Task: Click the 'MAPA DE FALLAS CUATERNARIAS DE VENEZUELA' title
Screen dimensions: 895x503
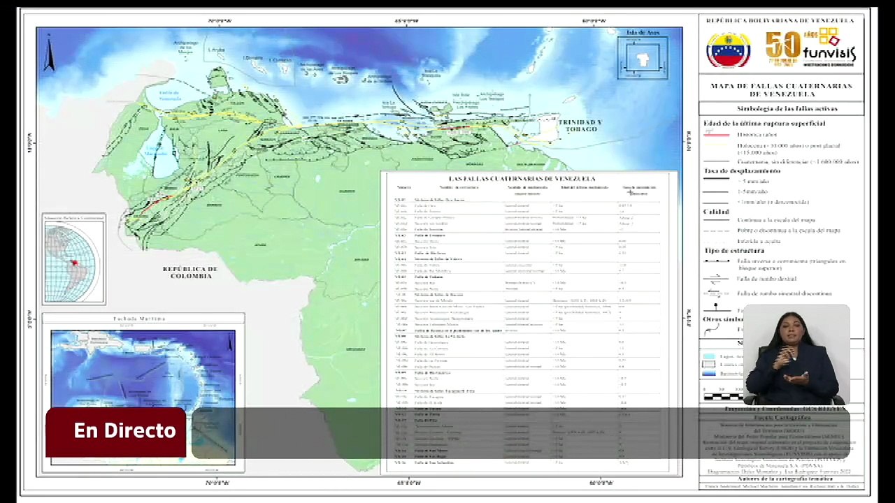Action: tap(781, 90)
